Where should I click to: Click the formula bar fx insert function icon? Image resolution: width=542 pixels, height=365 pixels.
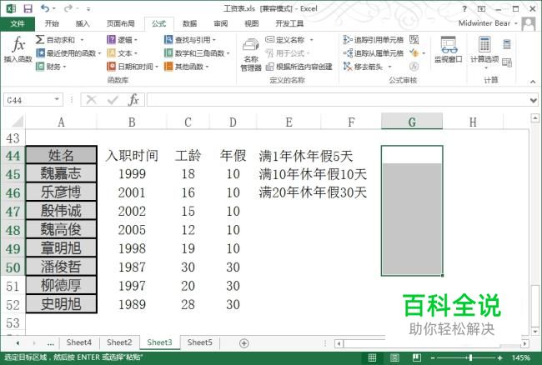[x=133, y=100]
